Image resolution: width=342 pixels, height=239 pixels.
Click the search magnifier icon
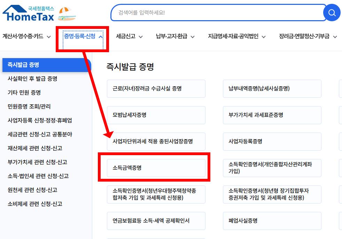pos(332,13)
